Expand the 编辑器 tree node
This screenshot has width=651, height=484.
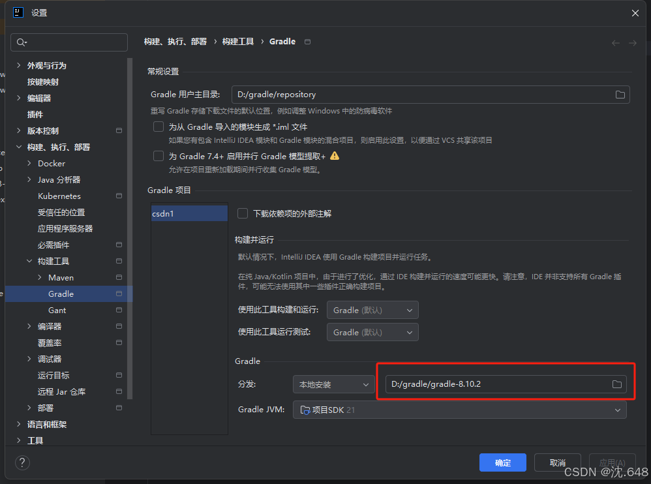click(19, 98)
